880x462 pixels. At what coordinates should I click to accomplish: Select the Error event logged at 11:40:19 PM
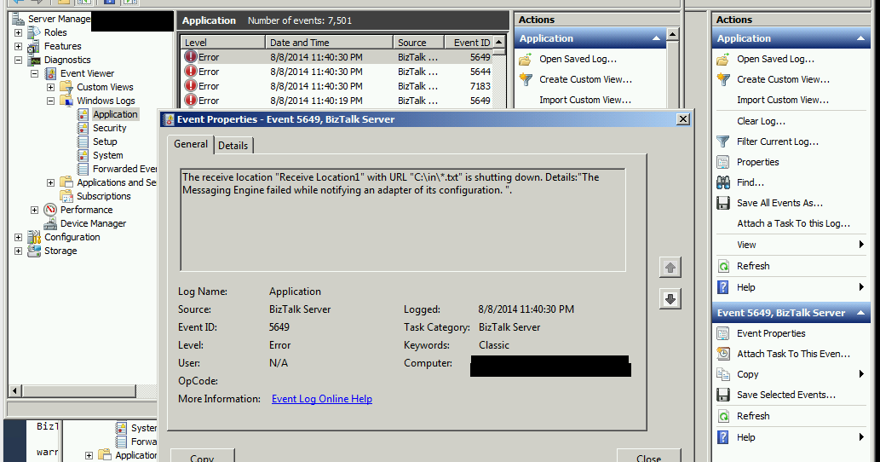[338, 101]
